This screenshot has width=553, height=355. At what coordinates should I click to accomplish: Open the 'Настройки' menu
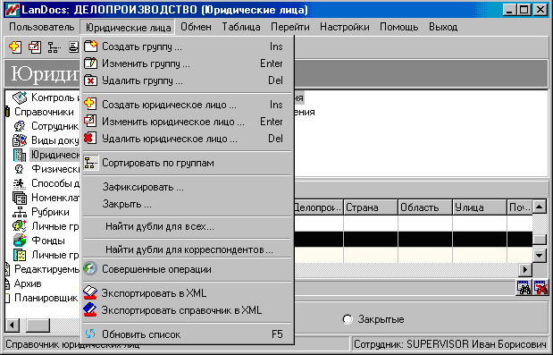point(345,27)
